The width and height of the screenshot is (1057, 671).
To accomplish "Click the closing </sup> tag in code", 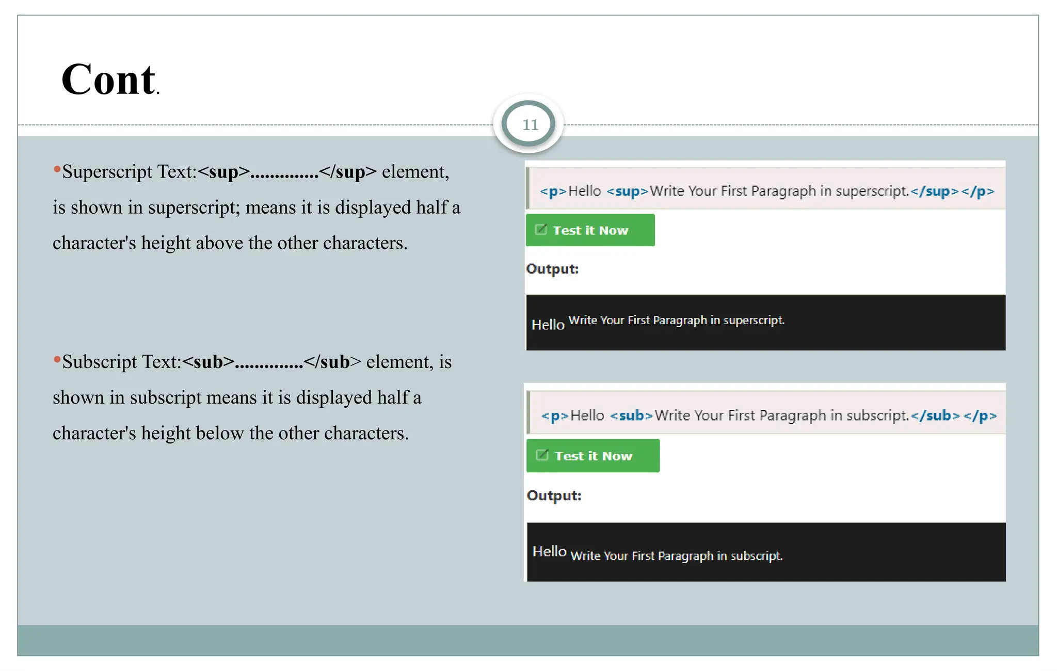I will (934, 191).
